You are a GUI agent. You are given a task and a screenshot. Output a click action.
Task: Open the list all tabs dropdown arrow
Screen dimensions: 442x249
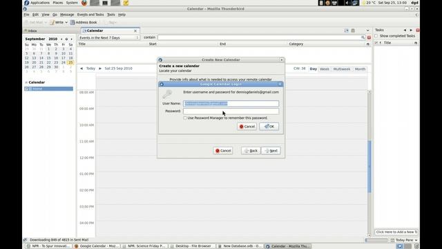pos(367,30)
